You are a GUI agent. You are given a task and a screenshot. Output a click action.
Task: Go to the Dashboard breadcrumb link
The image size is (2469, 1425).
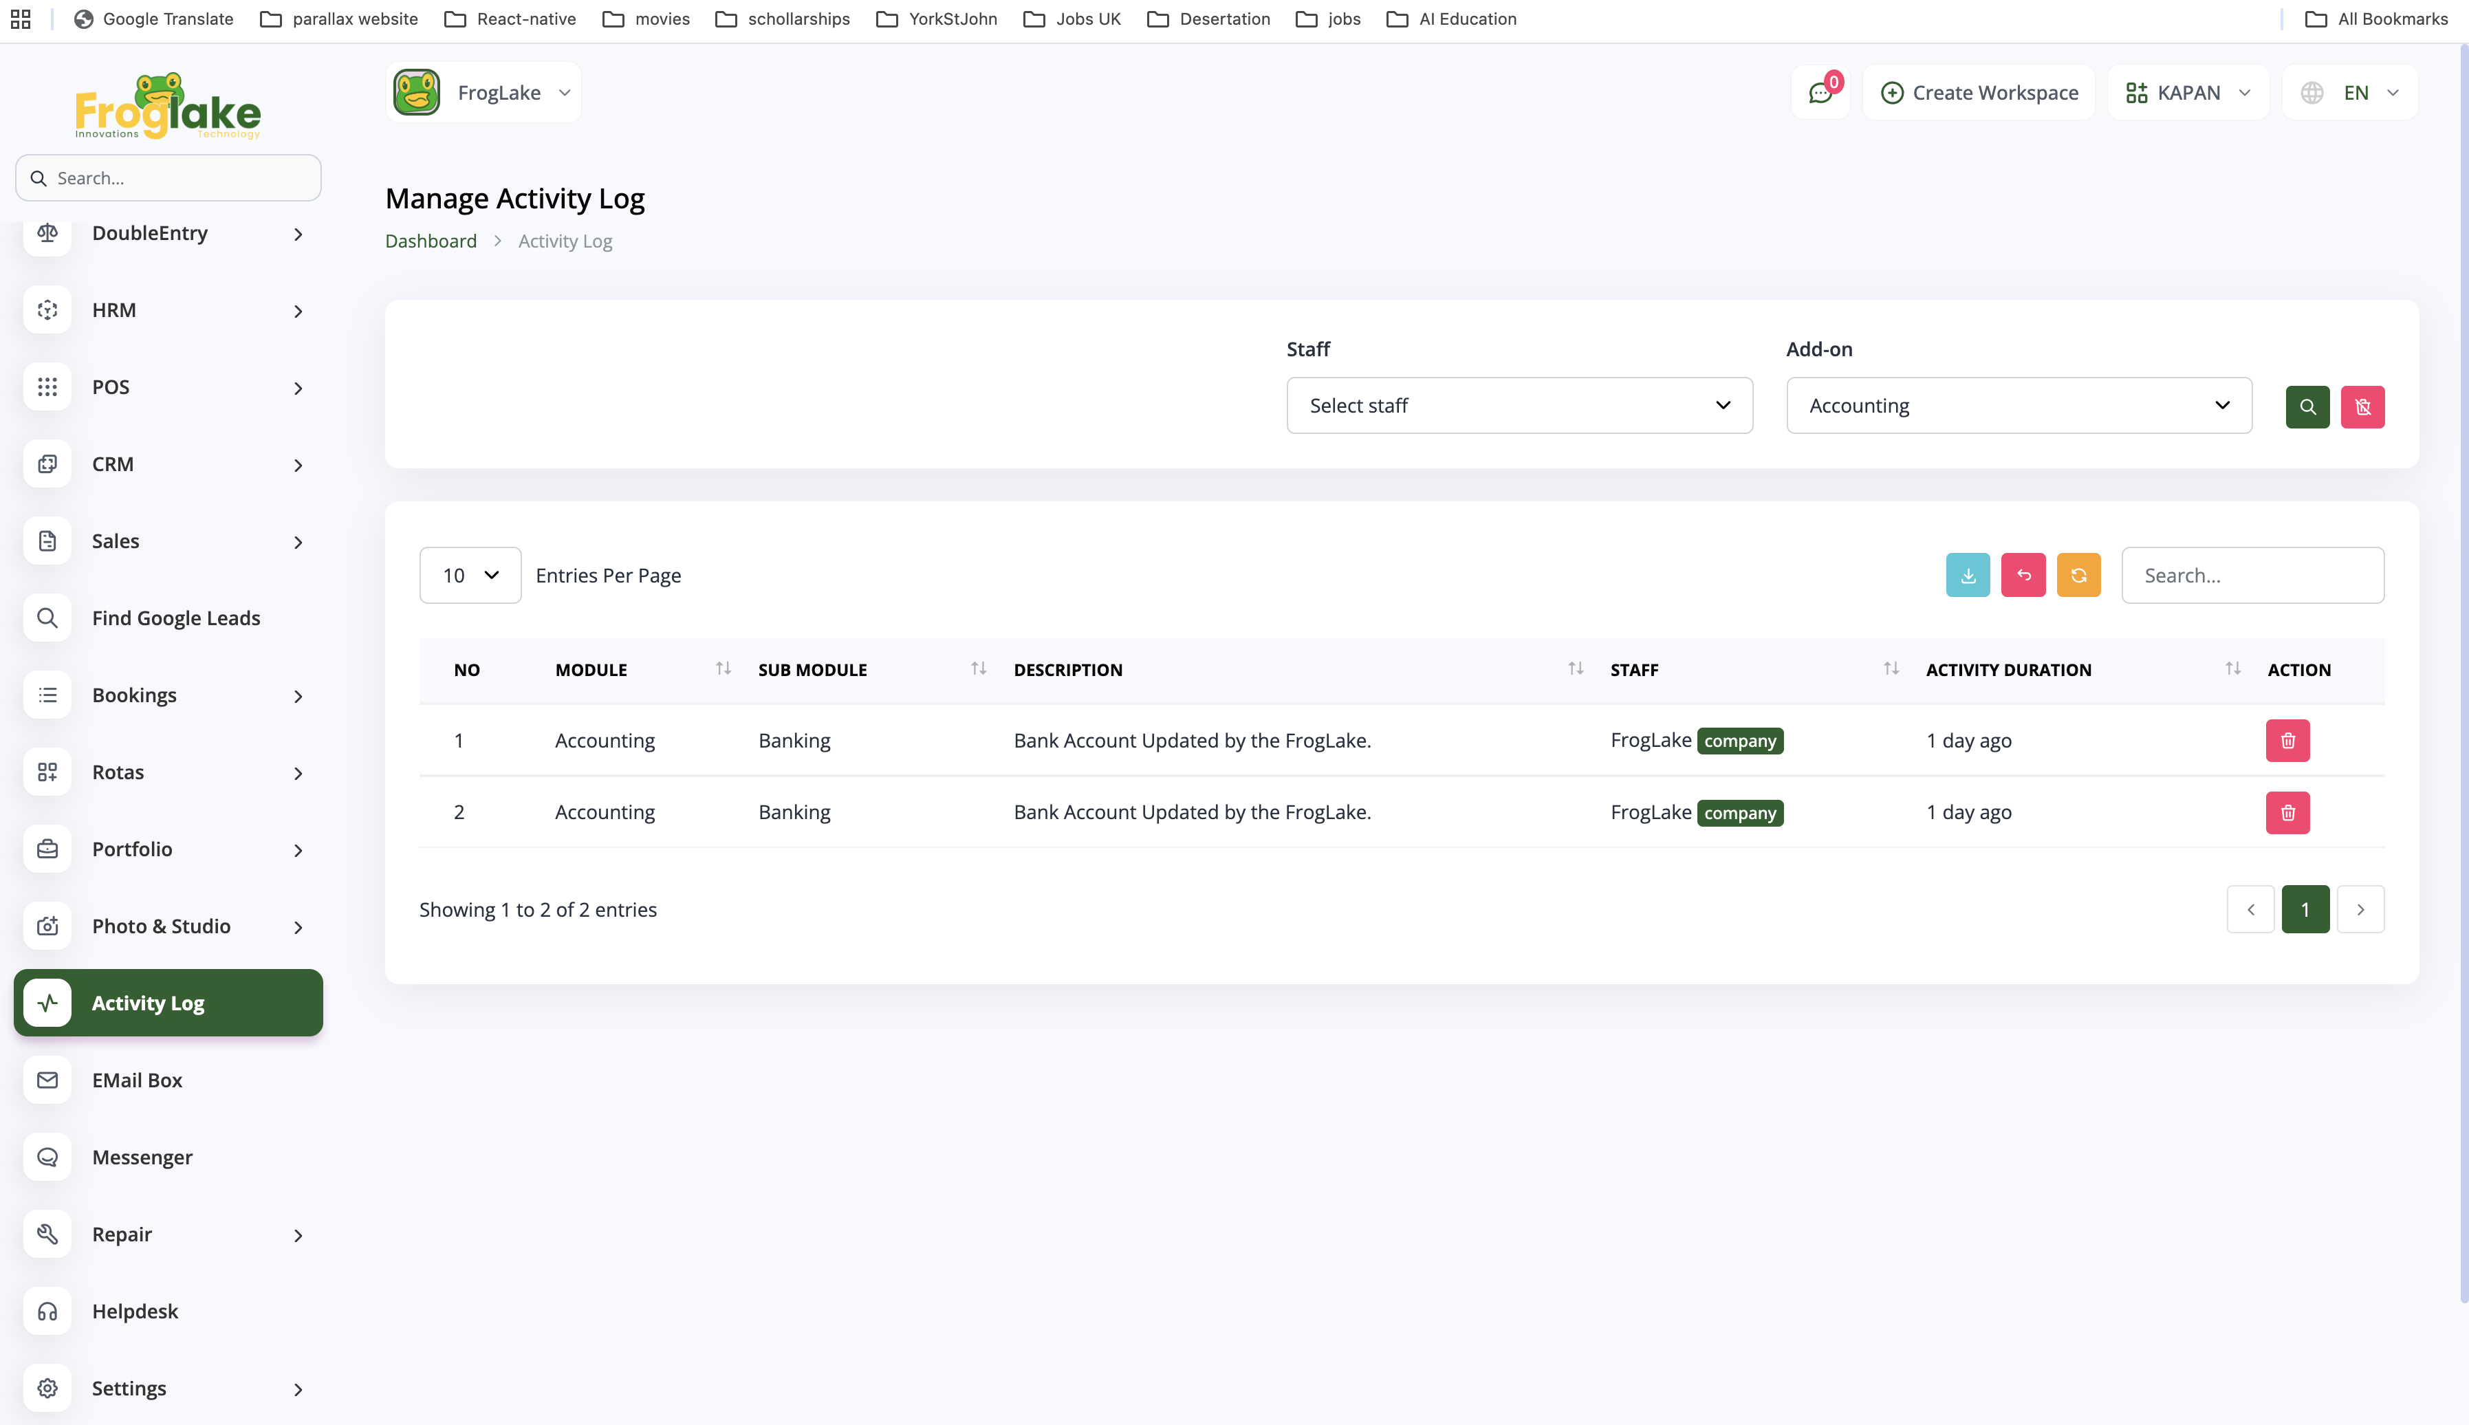click(x=431, y=241)
